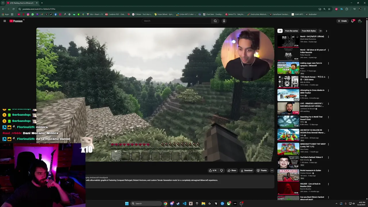Open Chrome extensions puzzle icon
The height and width of the screenshot is (207, 368).
pyautogui.click(x=347, y=9)
